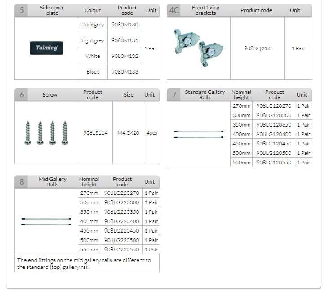Click the section number 6 badge

[x=22, y=95]
